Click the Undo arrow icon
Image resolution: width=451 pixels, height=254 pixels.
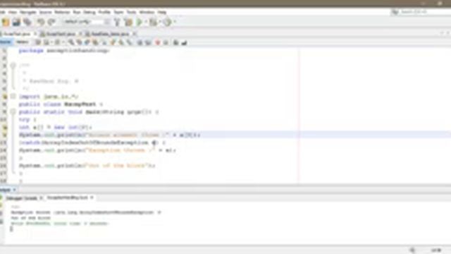(41, 22)
